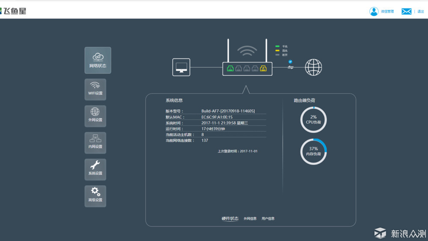
Task: Open the mail envelope icon in header
Action: (407, 11)
